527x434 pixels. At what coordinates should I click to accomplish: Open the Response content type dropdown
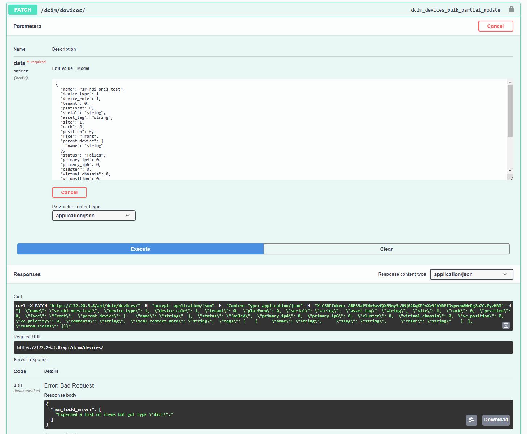click(471, 274)
